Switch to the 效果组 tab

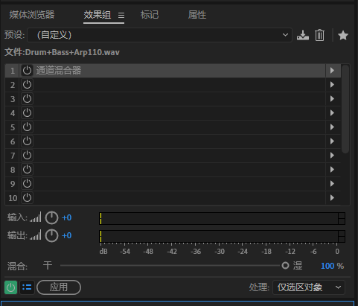tap(98, 15)
